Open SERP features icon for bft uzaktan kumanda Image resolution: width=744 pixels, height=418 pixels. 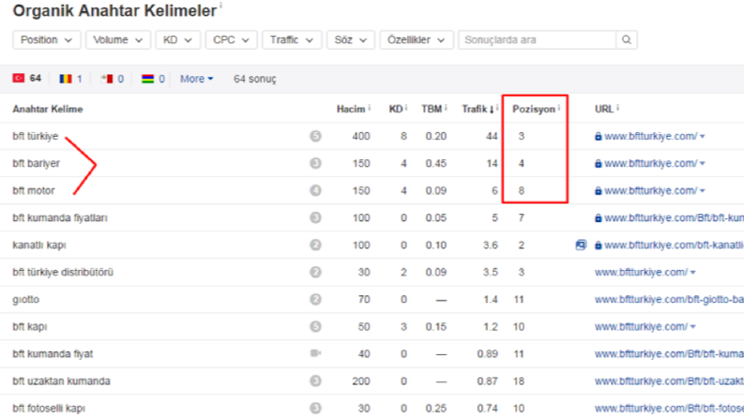(x=315, y=381)
